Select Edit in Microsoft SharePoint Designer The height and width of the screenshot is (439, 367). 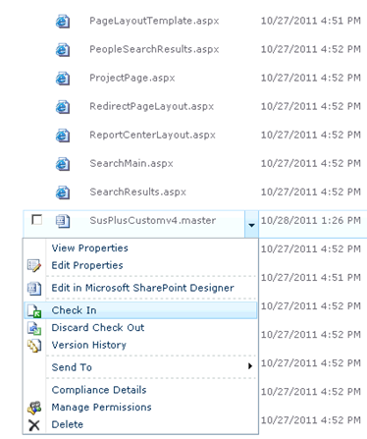(x=142, y=288)
